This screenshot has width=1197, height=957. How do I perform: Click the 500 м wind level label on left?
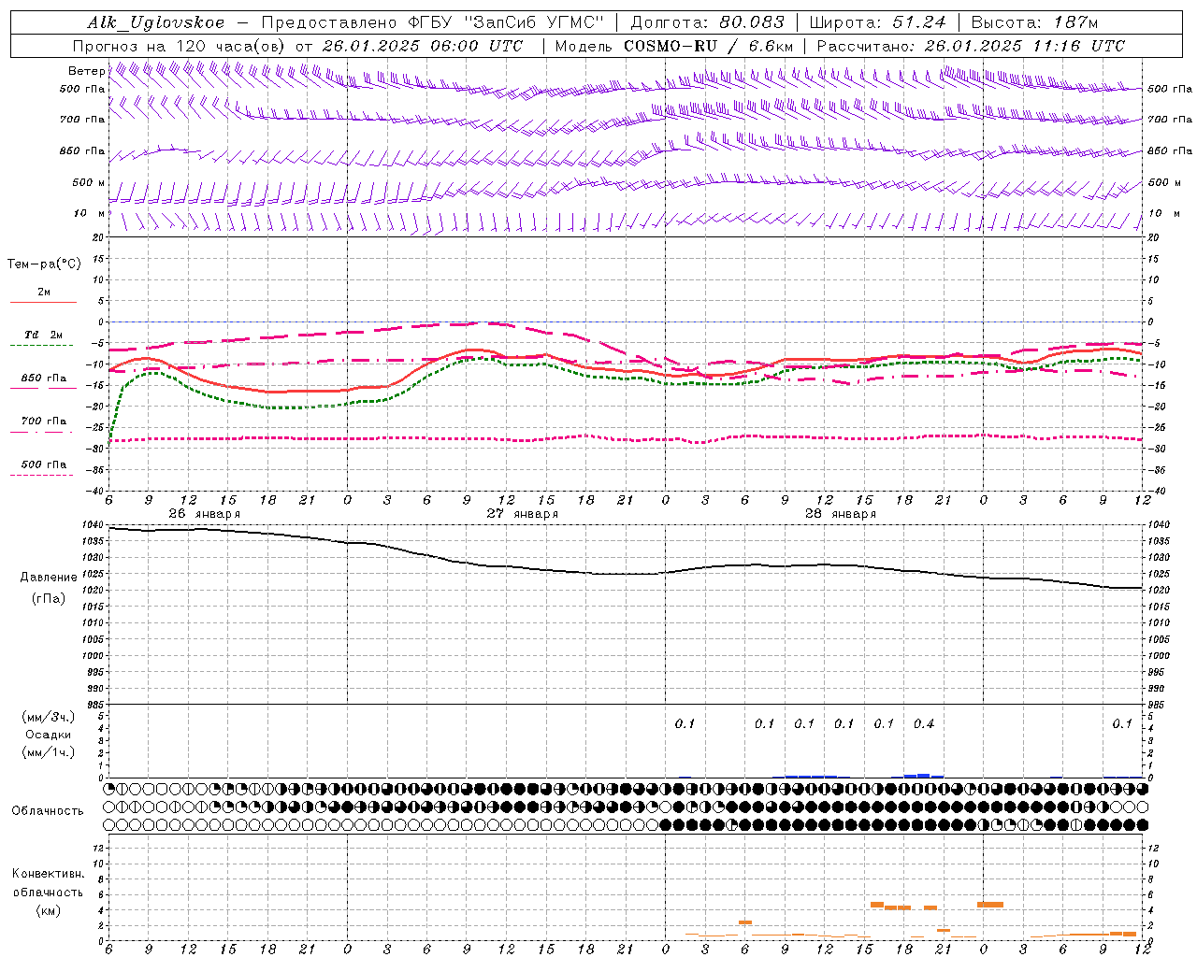(x=88, y=182)
